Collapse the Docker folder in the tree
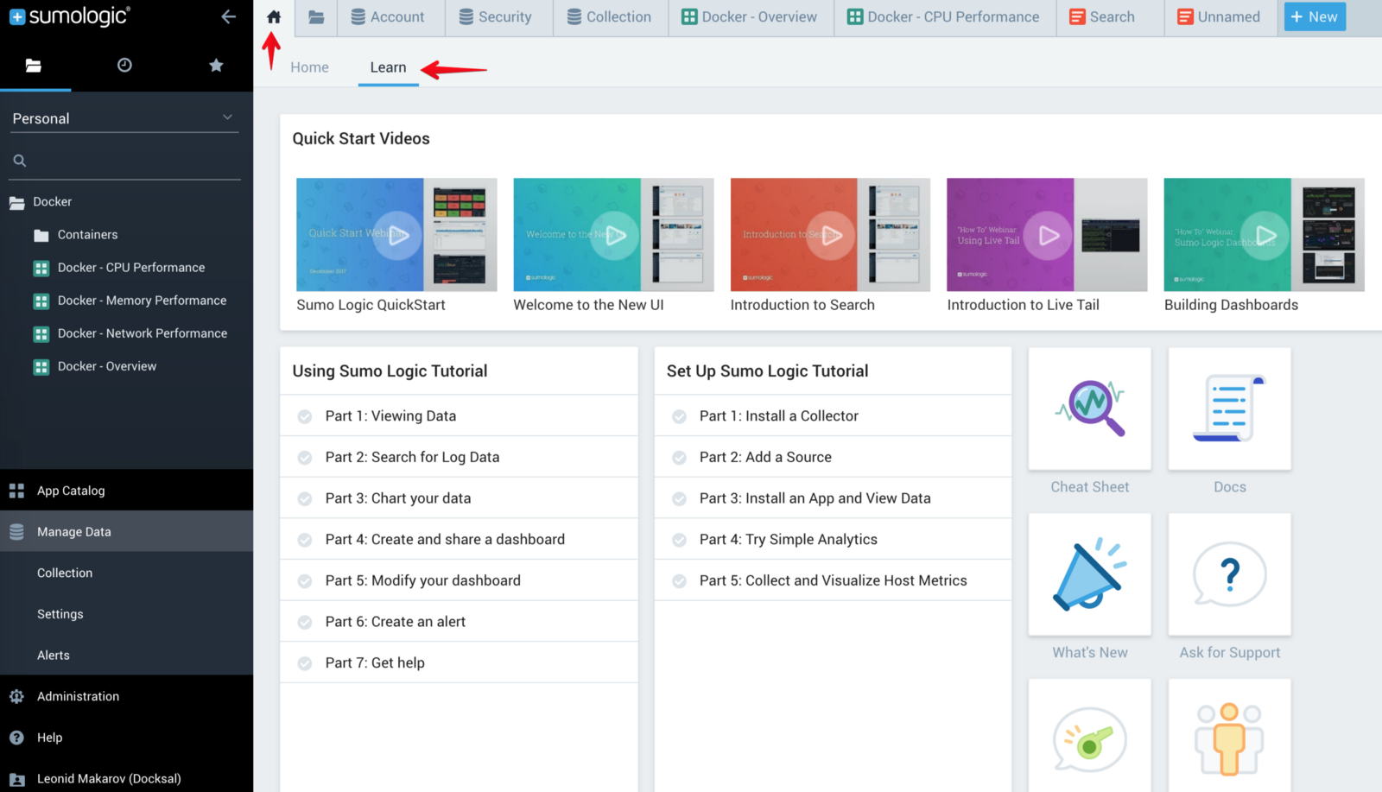 (17, 202)
